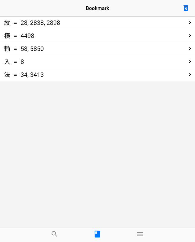Click the 横 kanji character
195x242 pixels.
[x=7, y=35]
